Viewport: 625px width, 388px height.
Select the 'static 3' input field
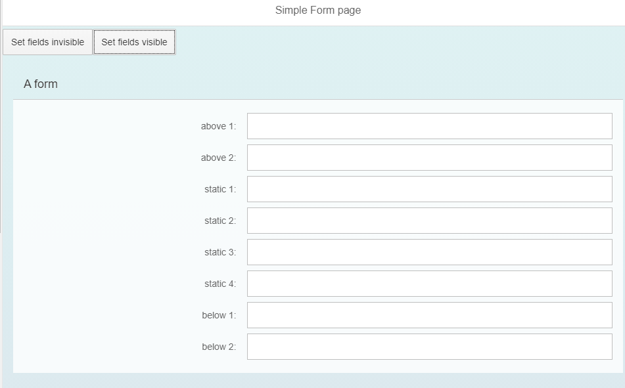tap(428, 251)
